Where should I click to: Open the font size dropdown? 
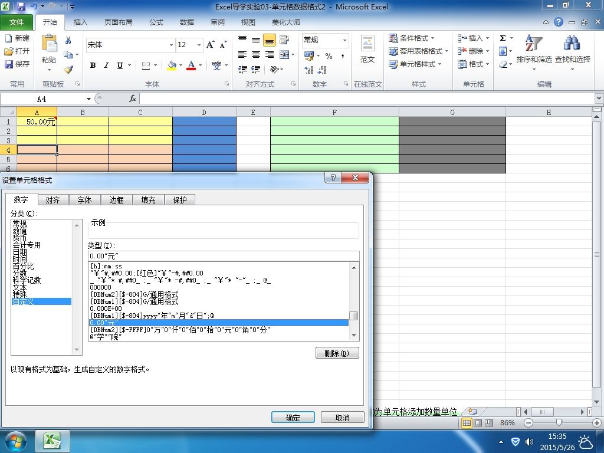tap(199, 45)
